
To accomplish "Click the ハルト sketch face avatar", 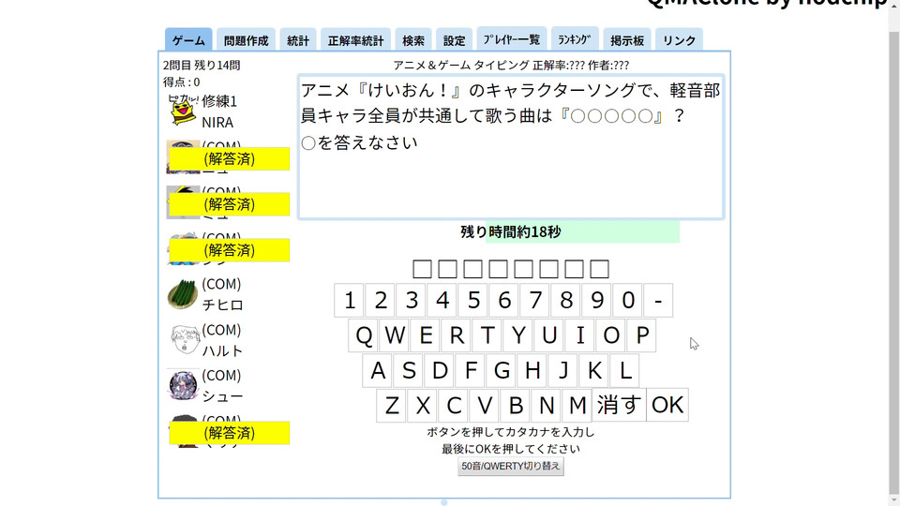I will [183, 339].
